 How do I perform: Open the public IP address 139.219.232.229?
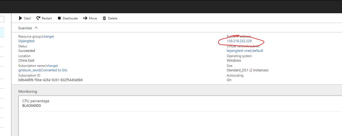coord(239,41)
